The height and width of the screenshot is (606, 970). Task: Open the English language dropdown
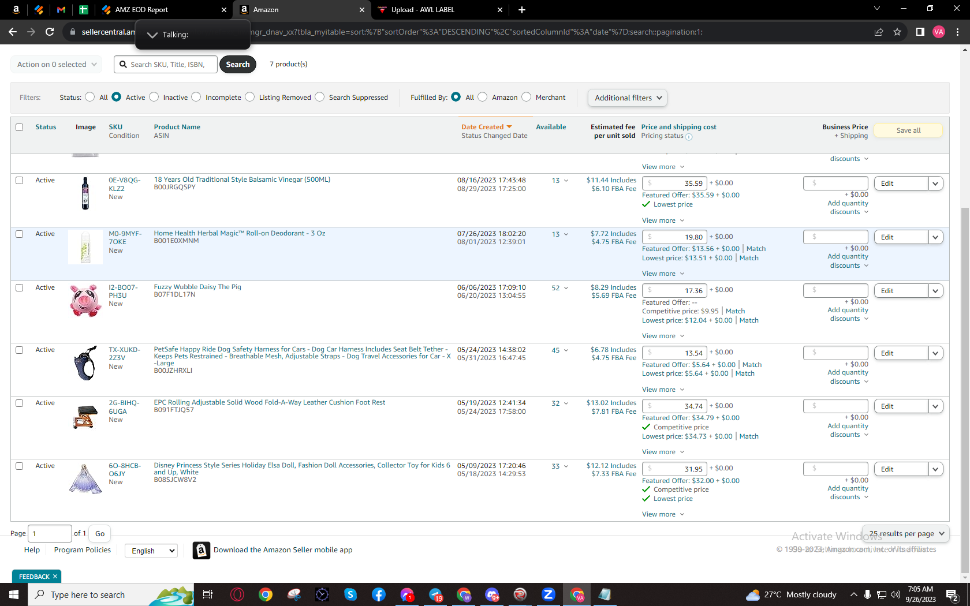pos(151,551)
